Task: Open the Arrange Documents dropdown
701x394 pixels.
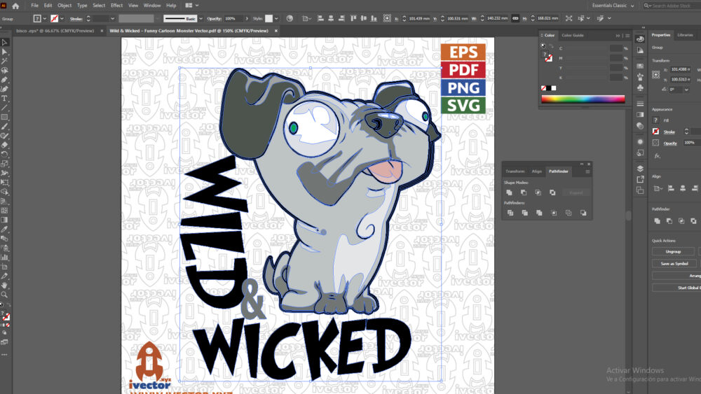Action: (x=192, y=6)
